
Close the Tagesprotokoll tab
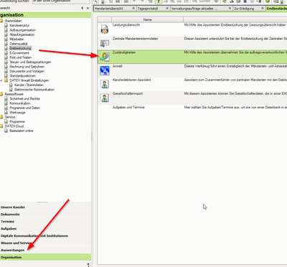click(x=167, y=9)
